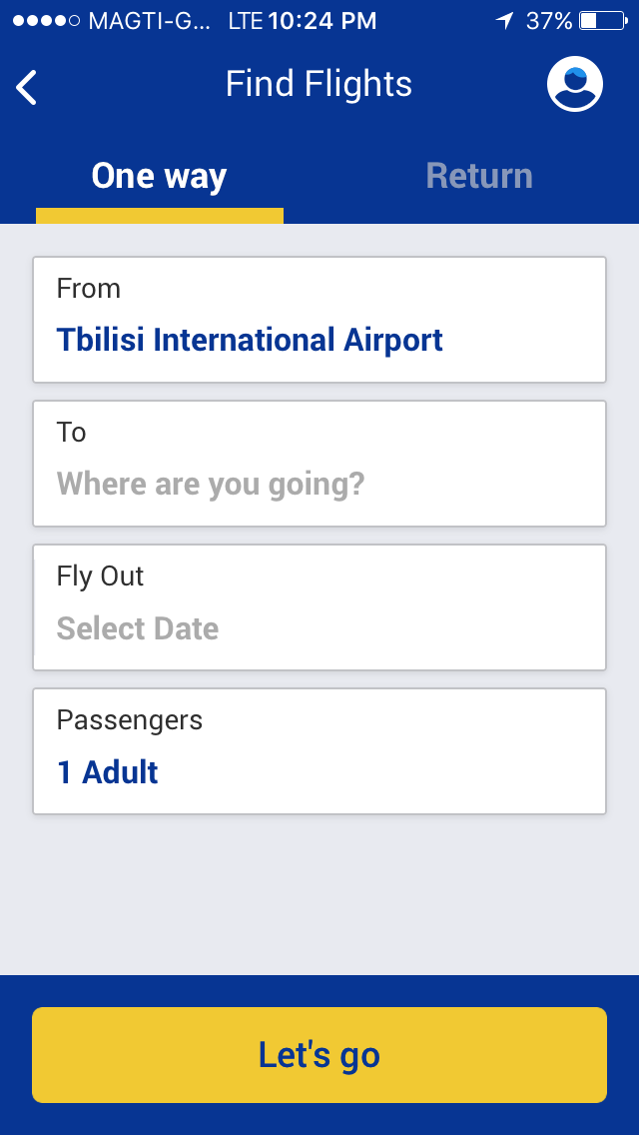639x1135 pixels.
Task: Open the Select Date picker
Action: pos(138,628)
